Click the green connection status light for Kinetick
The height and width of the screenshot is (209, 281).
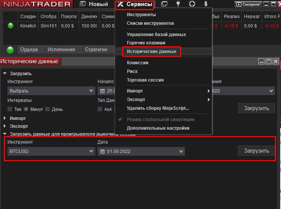pos(11,26)
